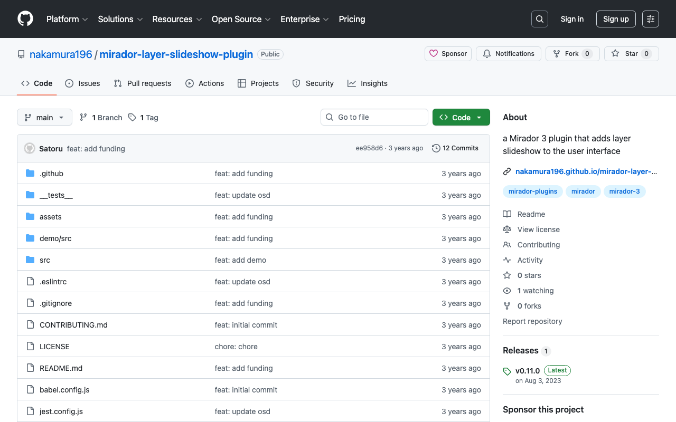Click the v0.11.0 release tag icon
This screenshot has width=676, height=422.
[507, 371]
